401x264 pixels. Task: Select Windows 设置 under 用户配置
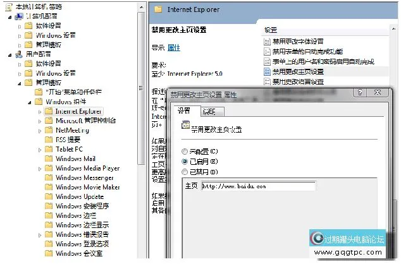click(56, 73)
